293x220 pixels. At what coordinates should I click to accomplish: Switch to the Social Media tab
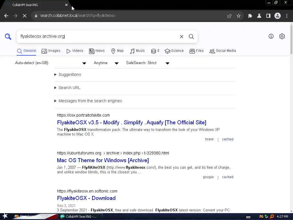click(x=223, y=51)
